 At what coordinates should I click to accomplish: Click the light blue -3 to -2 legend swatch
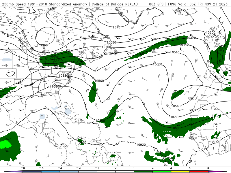(69, 172)
